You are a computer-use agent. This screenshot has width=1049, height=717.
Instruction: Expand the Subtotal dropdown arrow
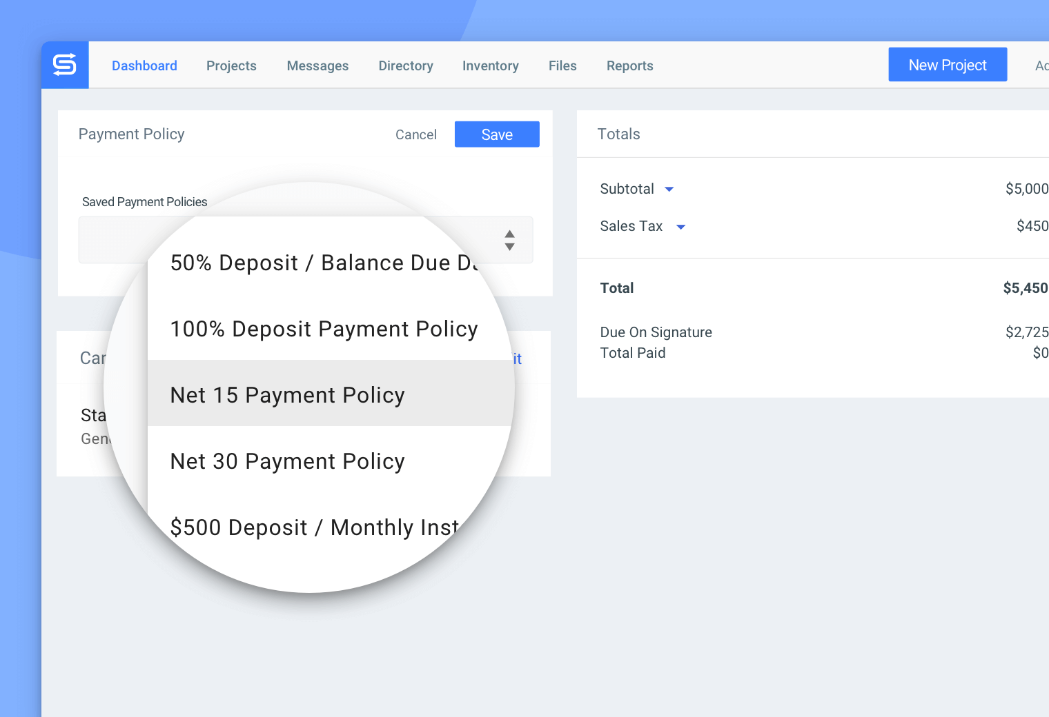pyautogui.click(x=669, y=190)
